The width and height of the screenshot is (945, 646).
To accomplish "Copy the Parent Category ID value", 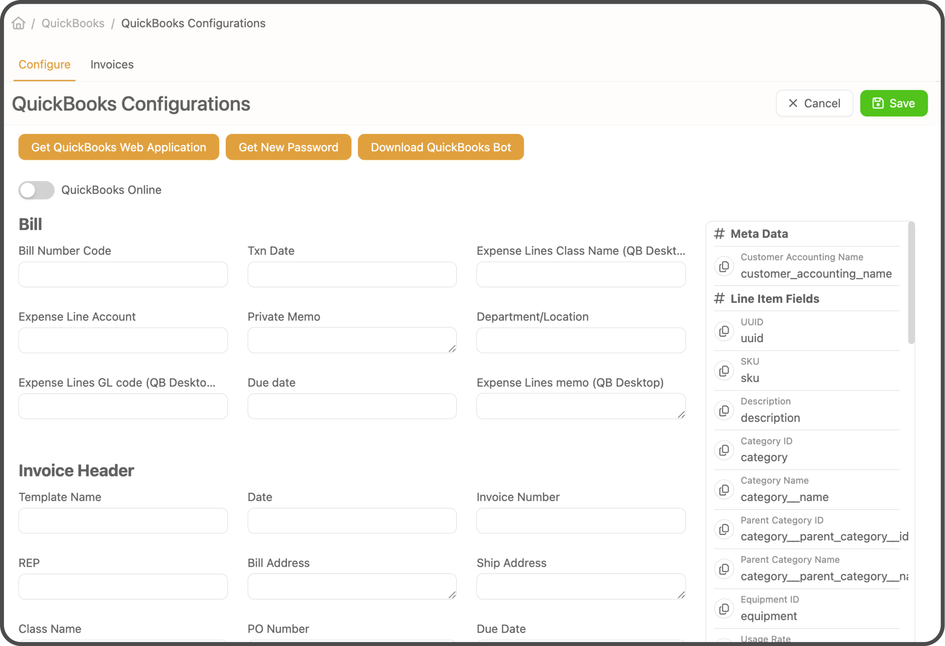I will pos(724,529).
